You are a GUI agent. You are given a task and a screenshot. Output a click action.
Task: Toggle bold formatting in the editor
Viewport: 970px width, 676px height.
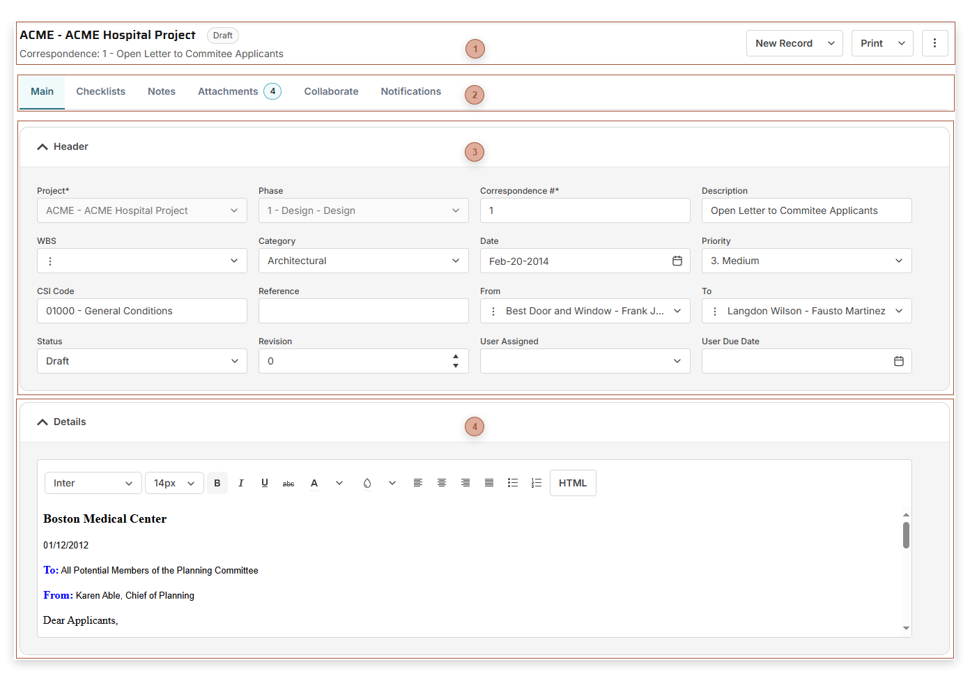(x=217, y=483)
